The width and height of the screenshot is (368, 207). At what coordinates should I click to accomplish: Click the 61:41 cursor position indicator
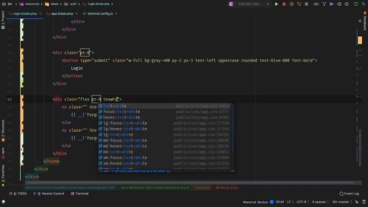tap(280, 202)
